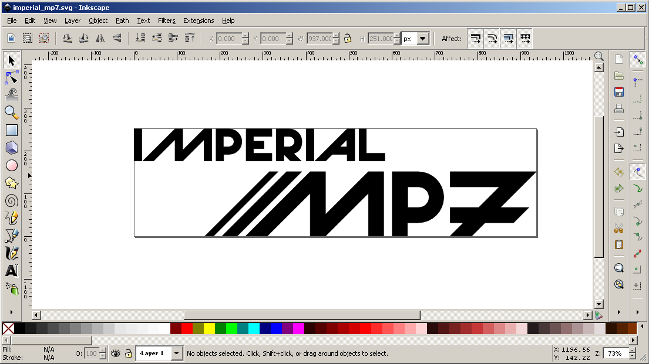Viewport: 649px width, 364px height.
Task: Expand the Layer 1 selector dropdown
Action: [x=176, y=353]
